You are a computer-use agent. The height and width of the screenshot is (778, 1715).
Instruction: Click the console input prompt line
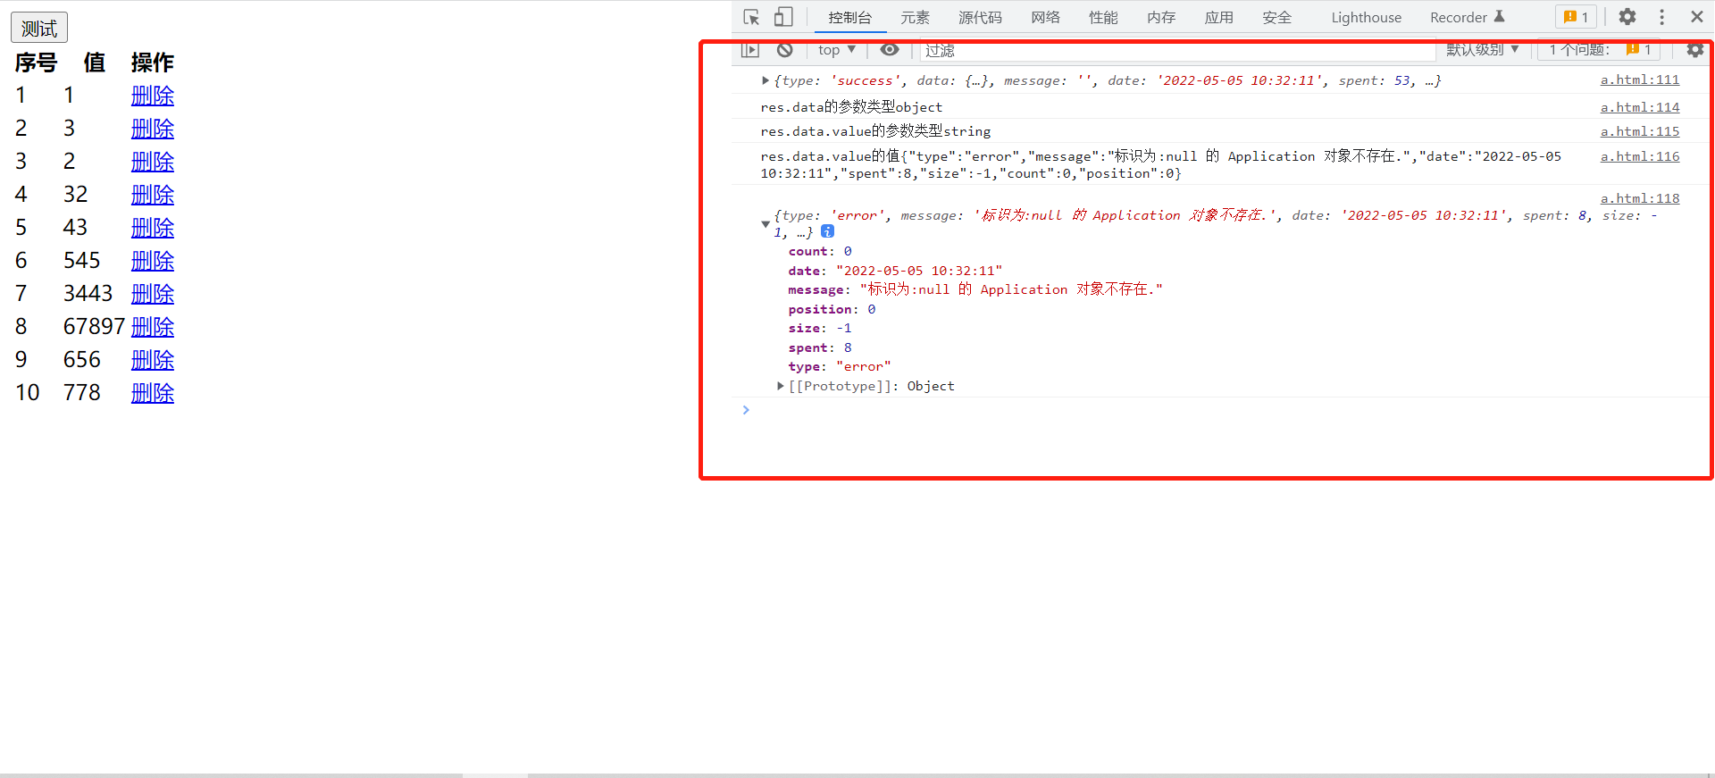point(1222,410)
